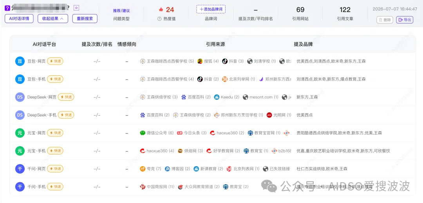Click the 情感倾向 column header
This screenshot has width=423, height=203.
[x=127, y=44]
